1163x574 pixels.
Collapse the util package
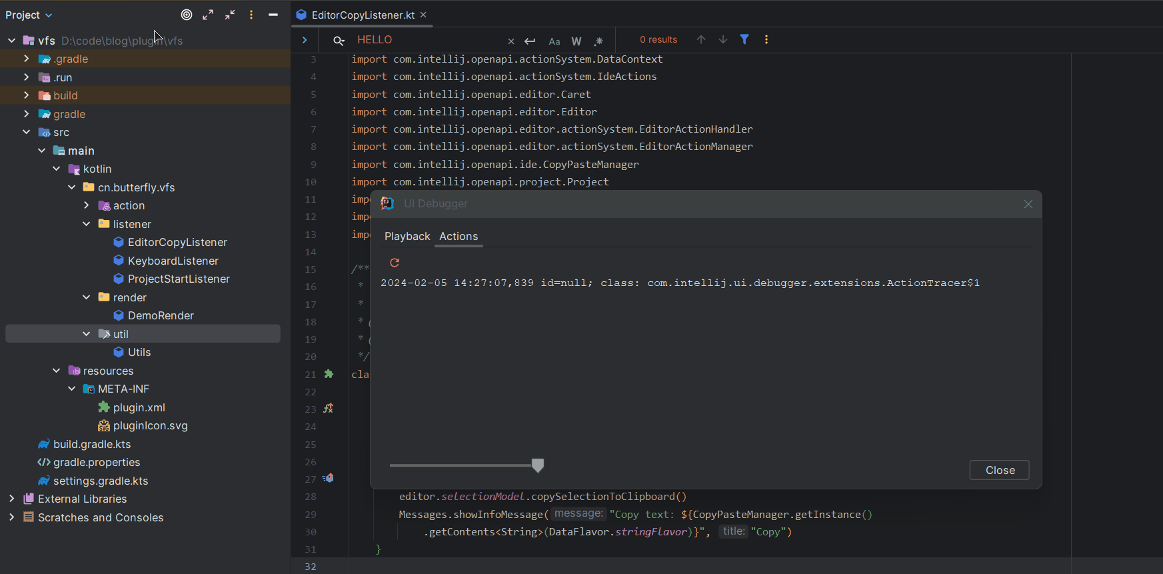tap(87, 334)
